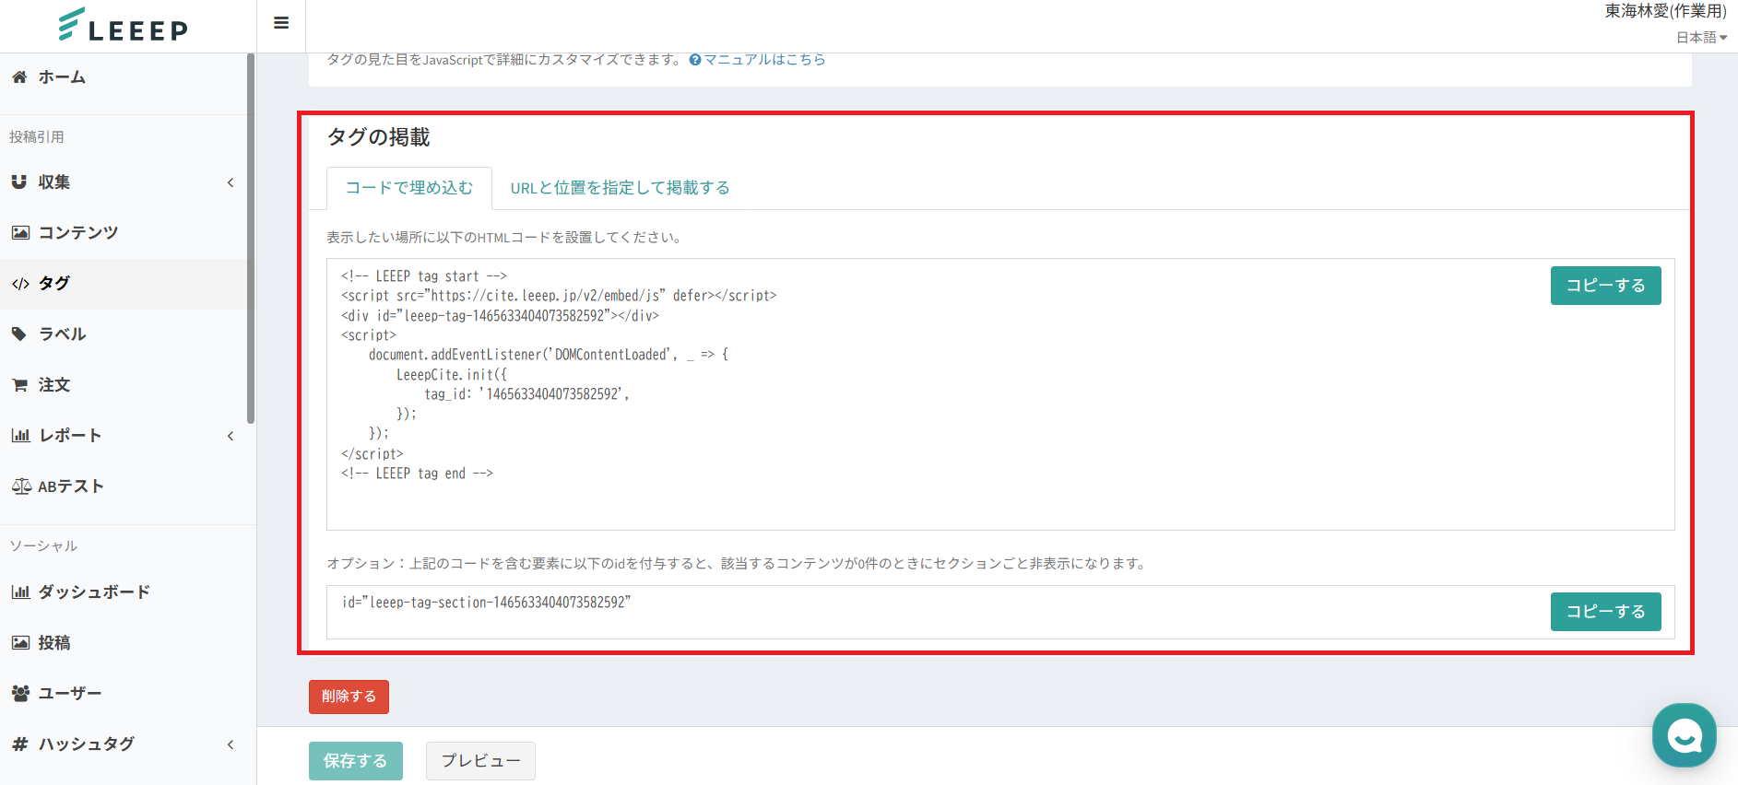Click the 保存する save button
This screenshot has width=1738, height=785.
click(355, 761)
